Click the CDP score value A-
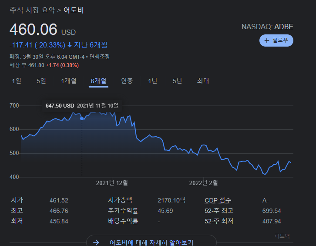Viewport: 316px width, 246px height. [x=266, y=200]
